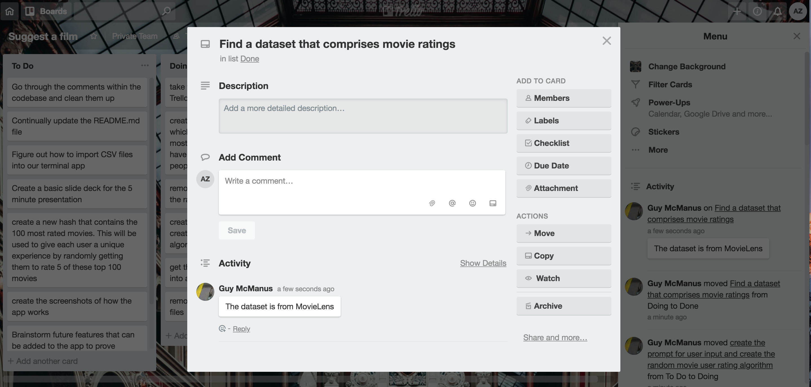Viewport: 811px width, 387px height.
Task: Open the Checklist option
Action: tap(563, 143)
